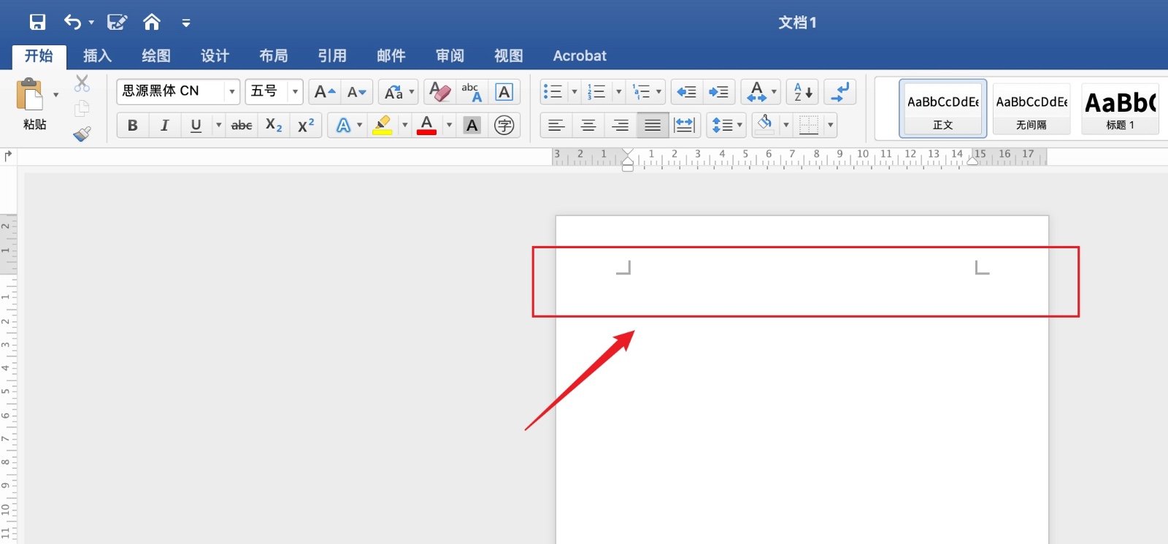The height and width of the screenshot is (544, 1168).
Task: Sort text with A-Z icon
Action: coord(802,92)
